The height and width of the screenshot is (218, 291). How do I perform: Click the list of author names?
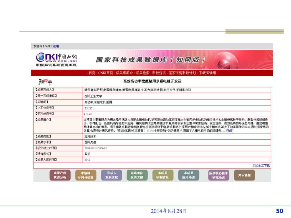(138, 90)
